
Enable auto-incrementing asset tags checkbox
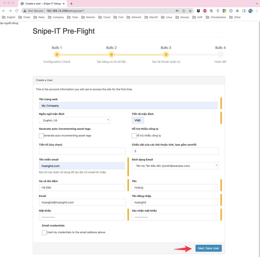point(41,136)
